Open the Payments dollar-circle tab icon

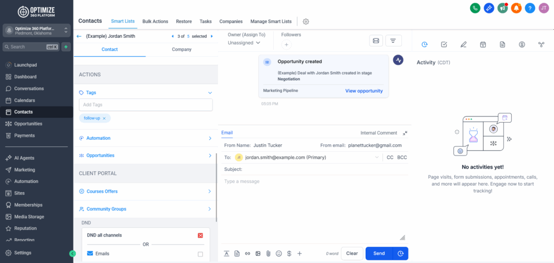click(x=522, y=44)
